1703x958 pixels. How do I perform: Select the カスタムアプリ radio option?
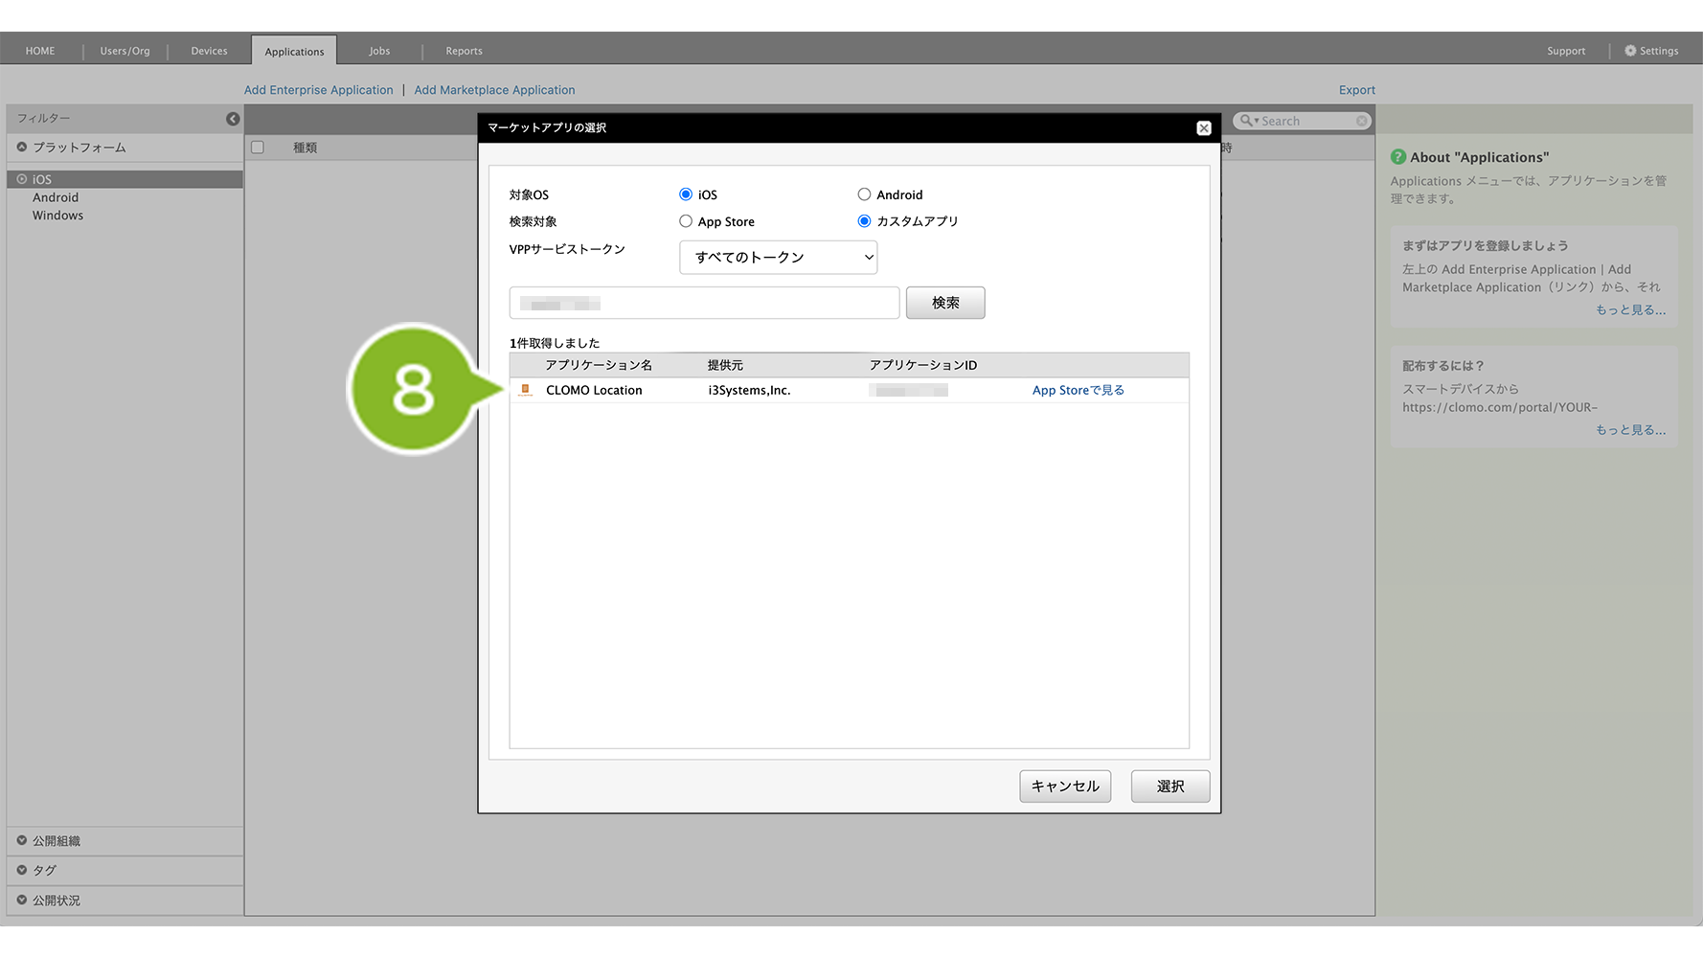click(x=864, y=221)
